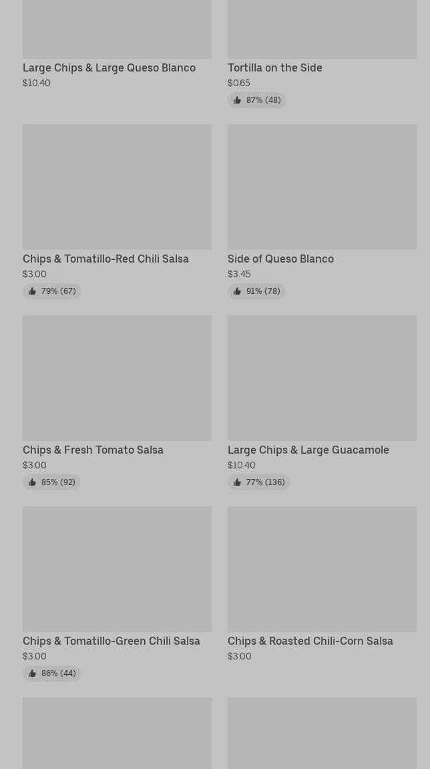Tap Chips & Fresh Tomato Salsa image
The height and width of the screenshot is (769, 430).
pyautogui.click(x=117, y=378)
